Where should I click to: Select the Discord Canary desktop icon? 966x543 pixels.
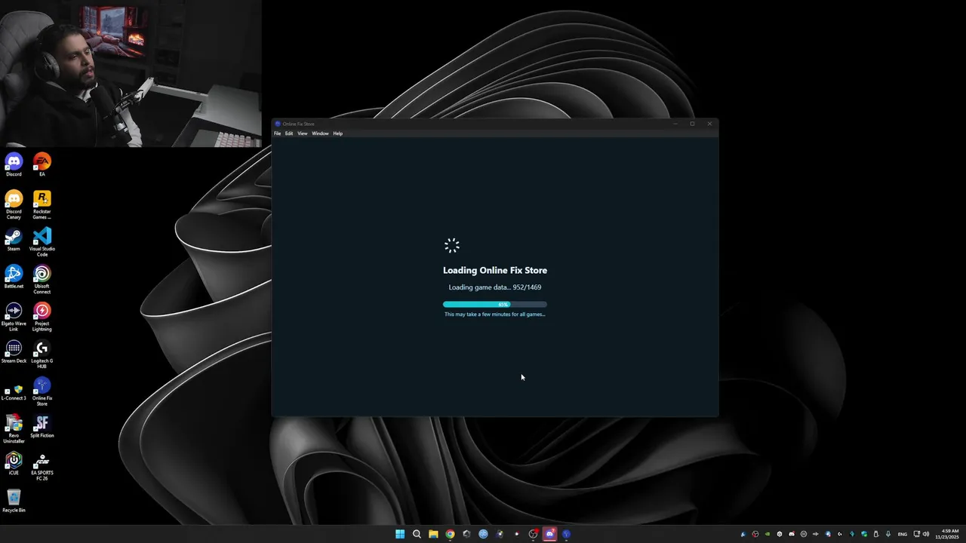pyautogui.click(x=14, y=204)
